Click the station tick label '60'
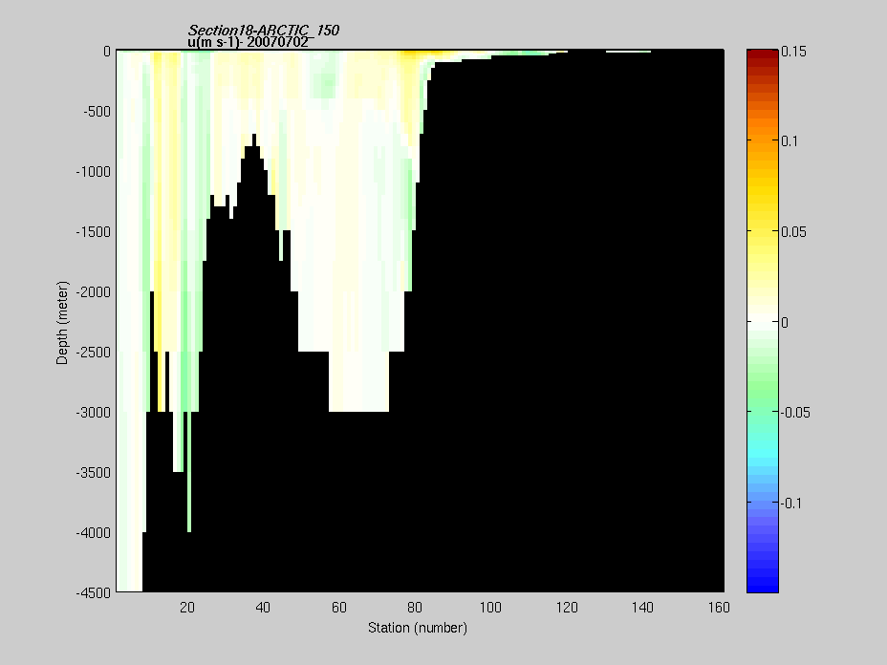The height and width of the screenshot is (665, 887). click(339, 608)
